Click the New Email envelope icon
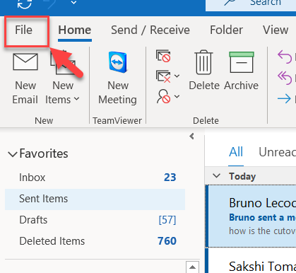296x273 pixels. (x=25, y=62)
